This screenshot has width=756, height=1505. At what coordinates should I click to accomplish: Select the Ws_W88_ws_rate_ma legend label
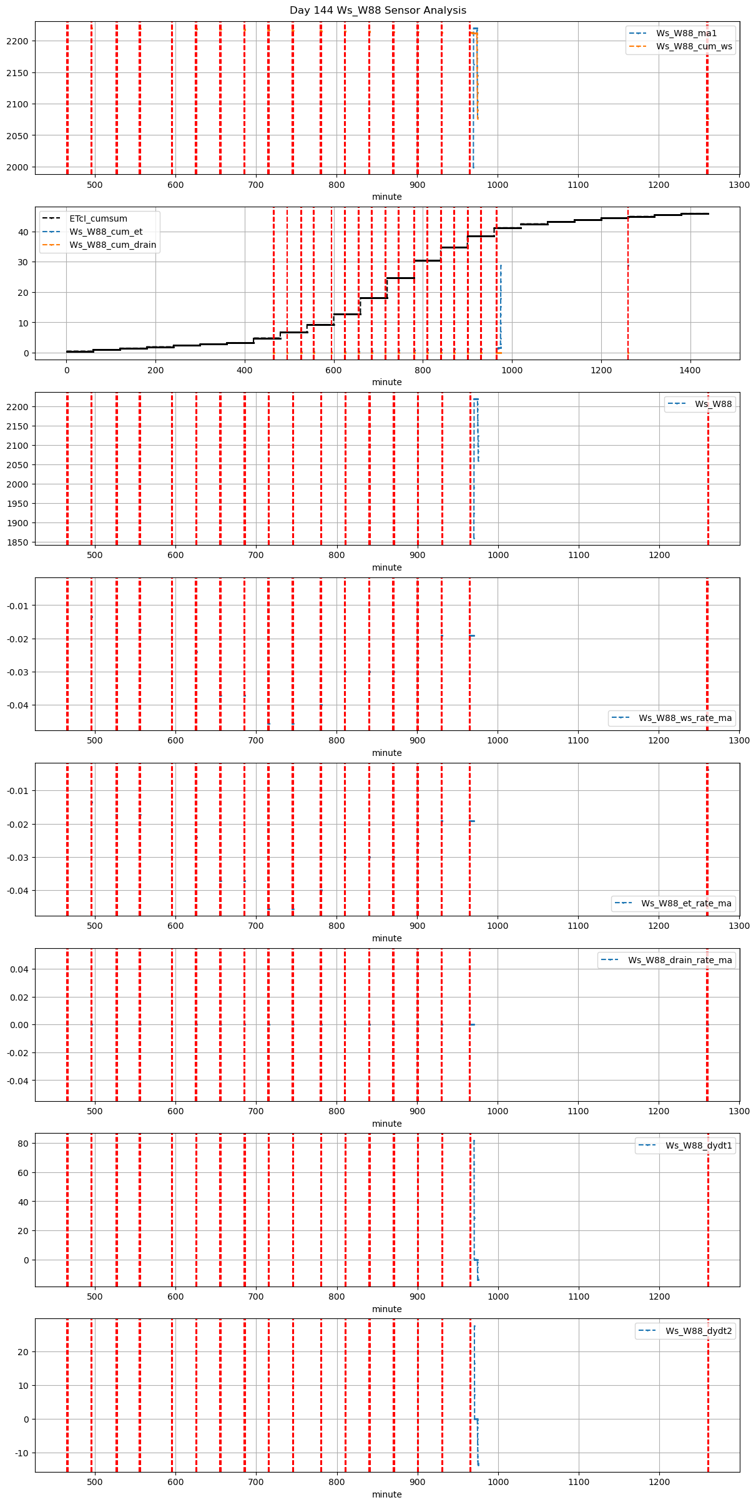click(685, 718)
